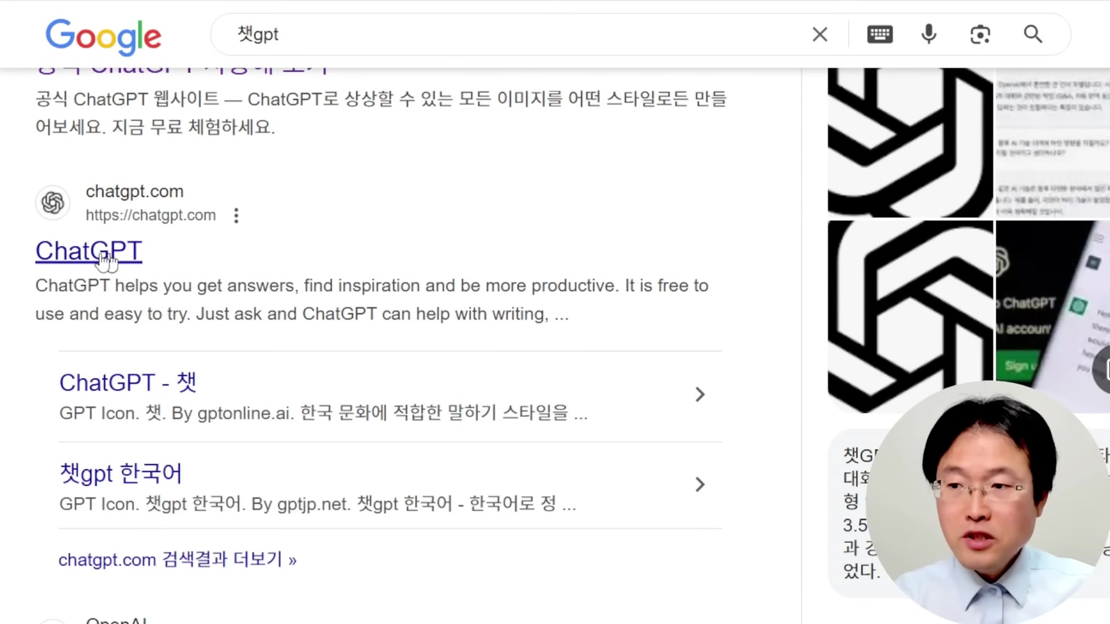Click the chatgpt.com site name text
The height and width of the screenshot is (624, 1110).
coord(134,191)
